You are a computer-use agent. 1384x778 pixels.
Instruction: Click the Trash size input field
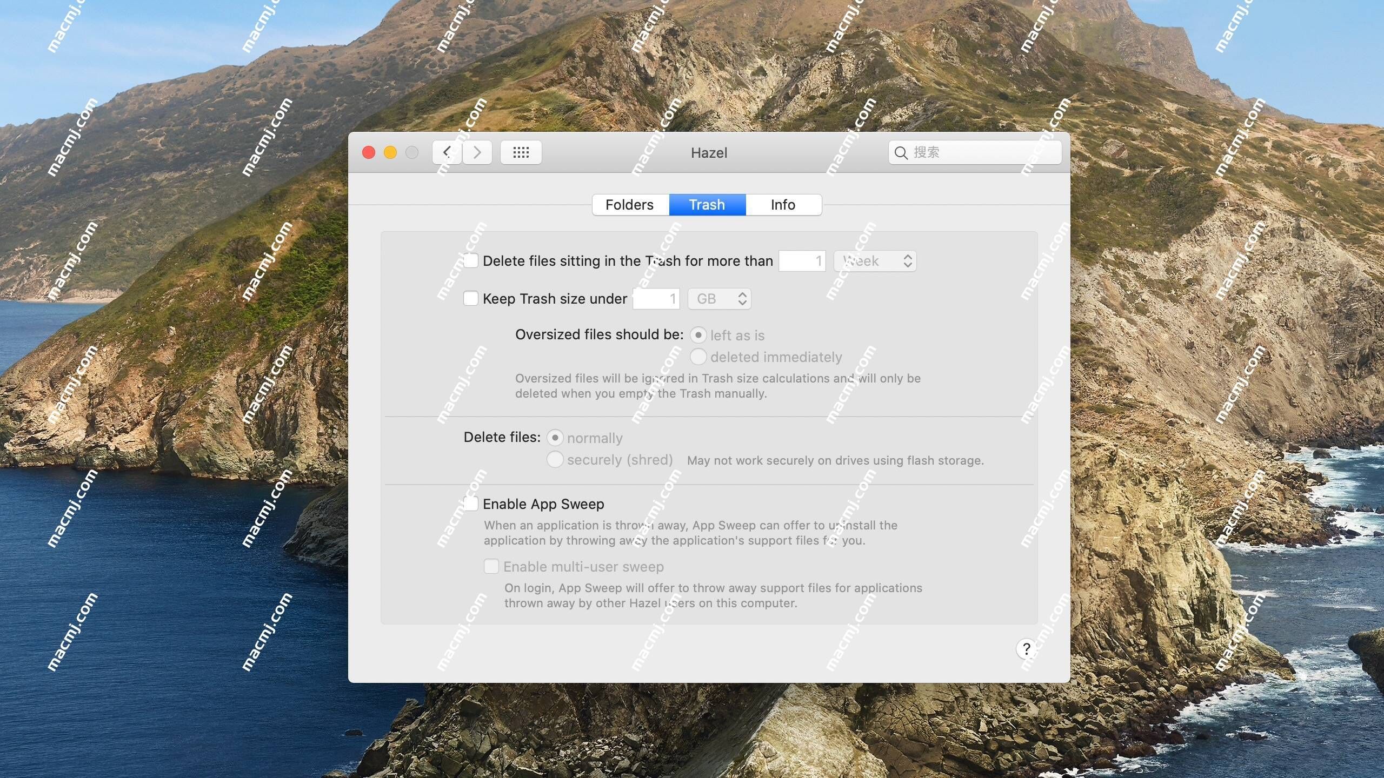click(x=656, y=298)
